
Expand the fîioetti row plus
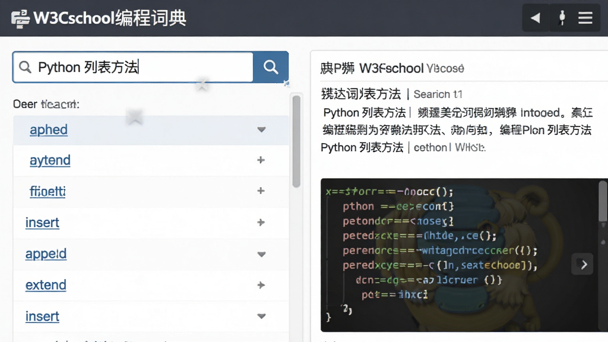point(261,191)
